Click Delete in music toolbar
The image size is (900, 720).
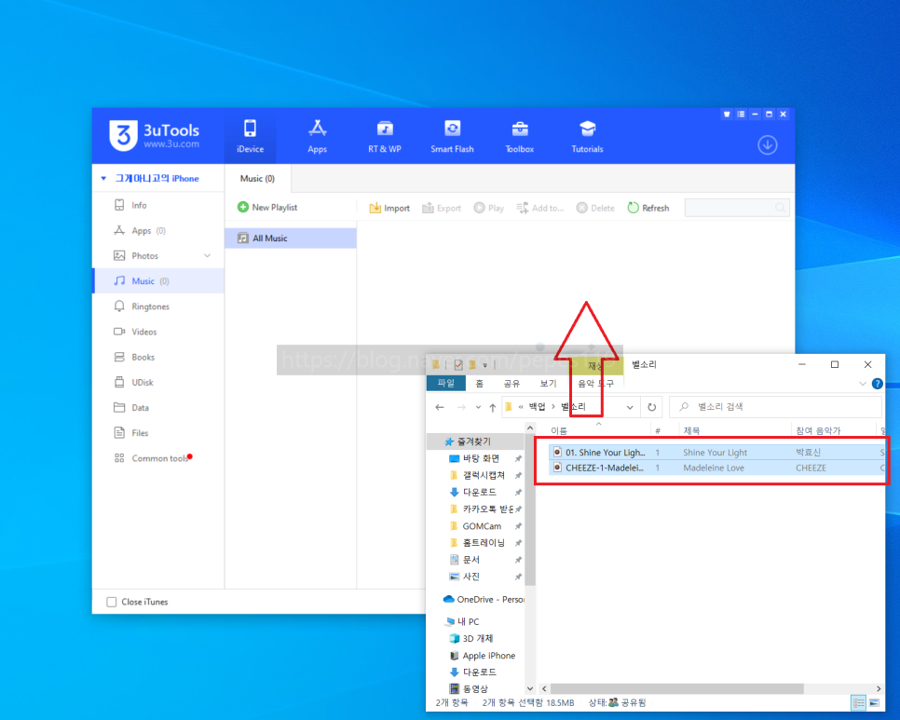(595, 208)
